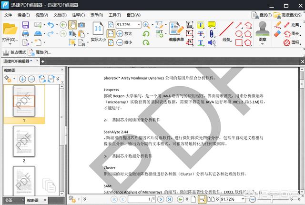Select the 面积 area measure tool

point(292,42)
